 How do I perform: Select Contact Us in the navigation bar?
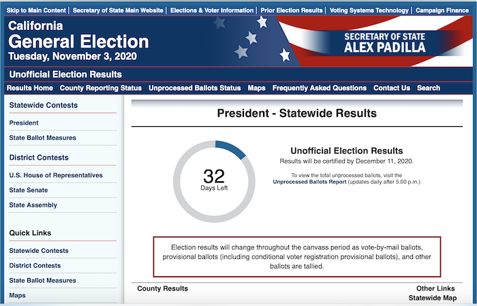pos(392,88)
